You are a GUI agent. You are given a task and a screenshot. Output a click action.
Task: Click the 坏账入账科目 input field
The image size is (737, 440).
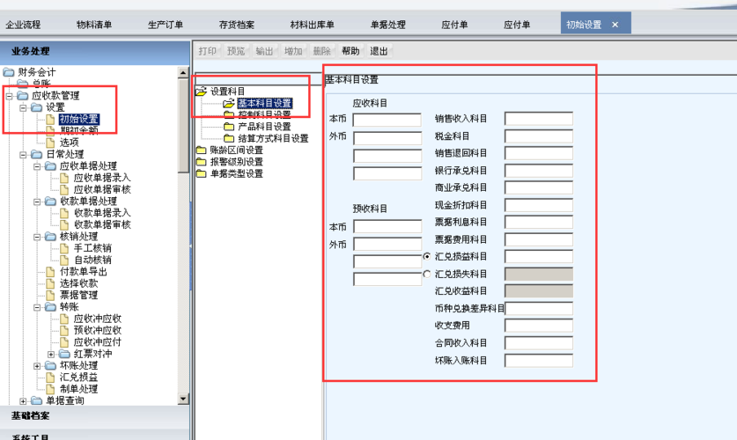[x=539, y=361]
